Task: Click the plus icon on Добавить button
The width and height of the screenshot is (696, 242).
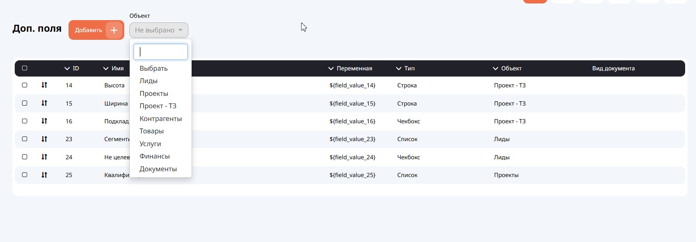Action: pos(114,30)
